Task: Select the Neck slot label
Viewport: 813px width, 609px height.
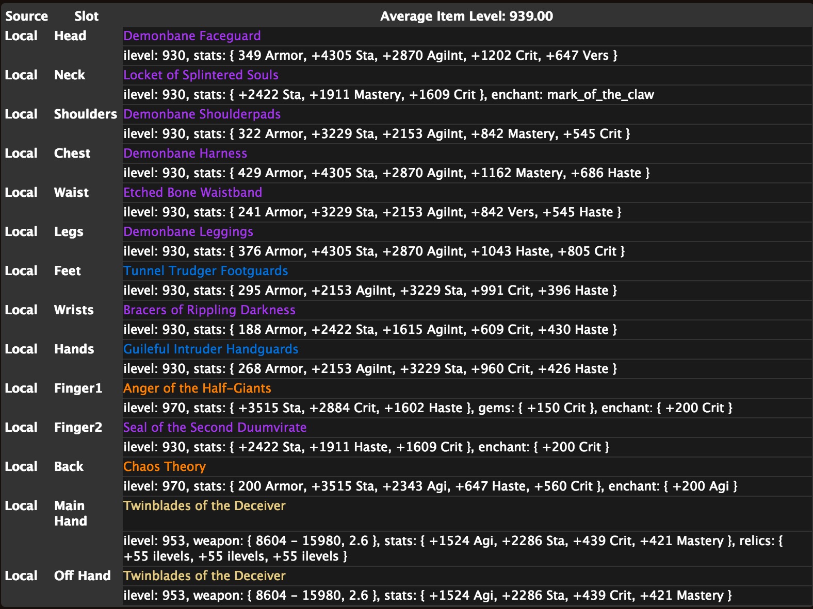Action: click(70, 75)
